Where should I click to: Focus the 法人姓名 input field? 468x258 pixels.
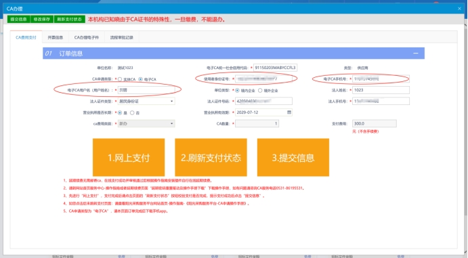(381, 90)
